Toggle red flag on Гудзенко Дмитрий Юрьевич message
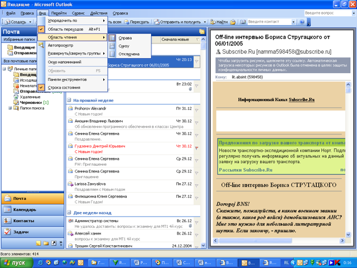The image size is (357, 268). coord(197,148)
